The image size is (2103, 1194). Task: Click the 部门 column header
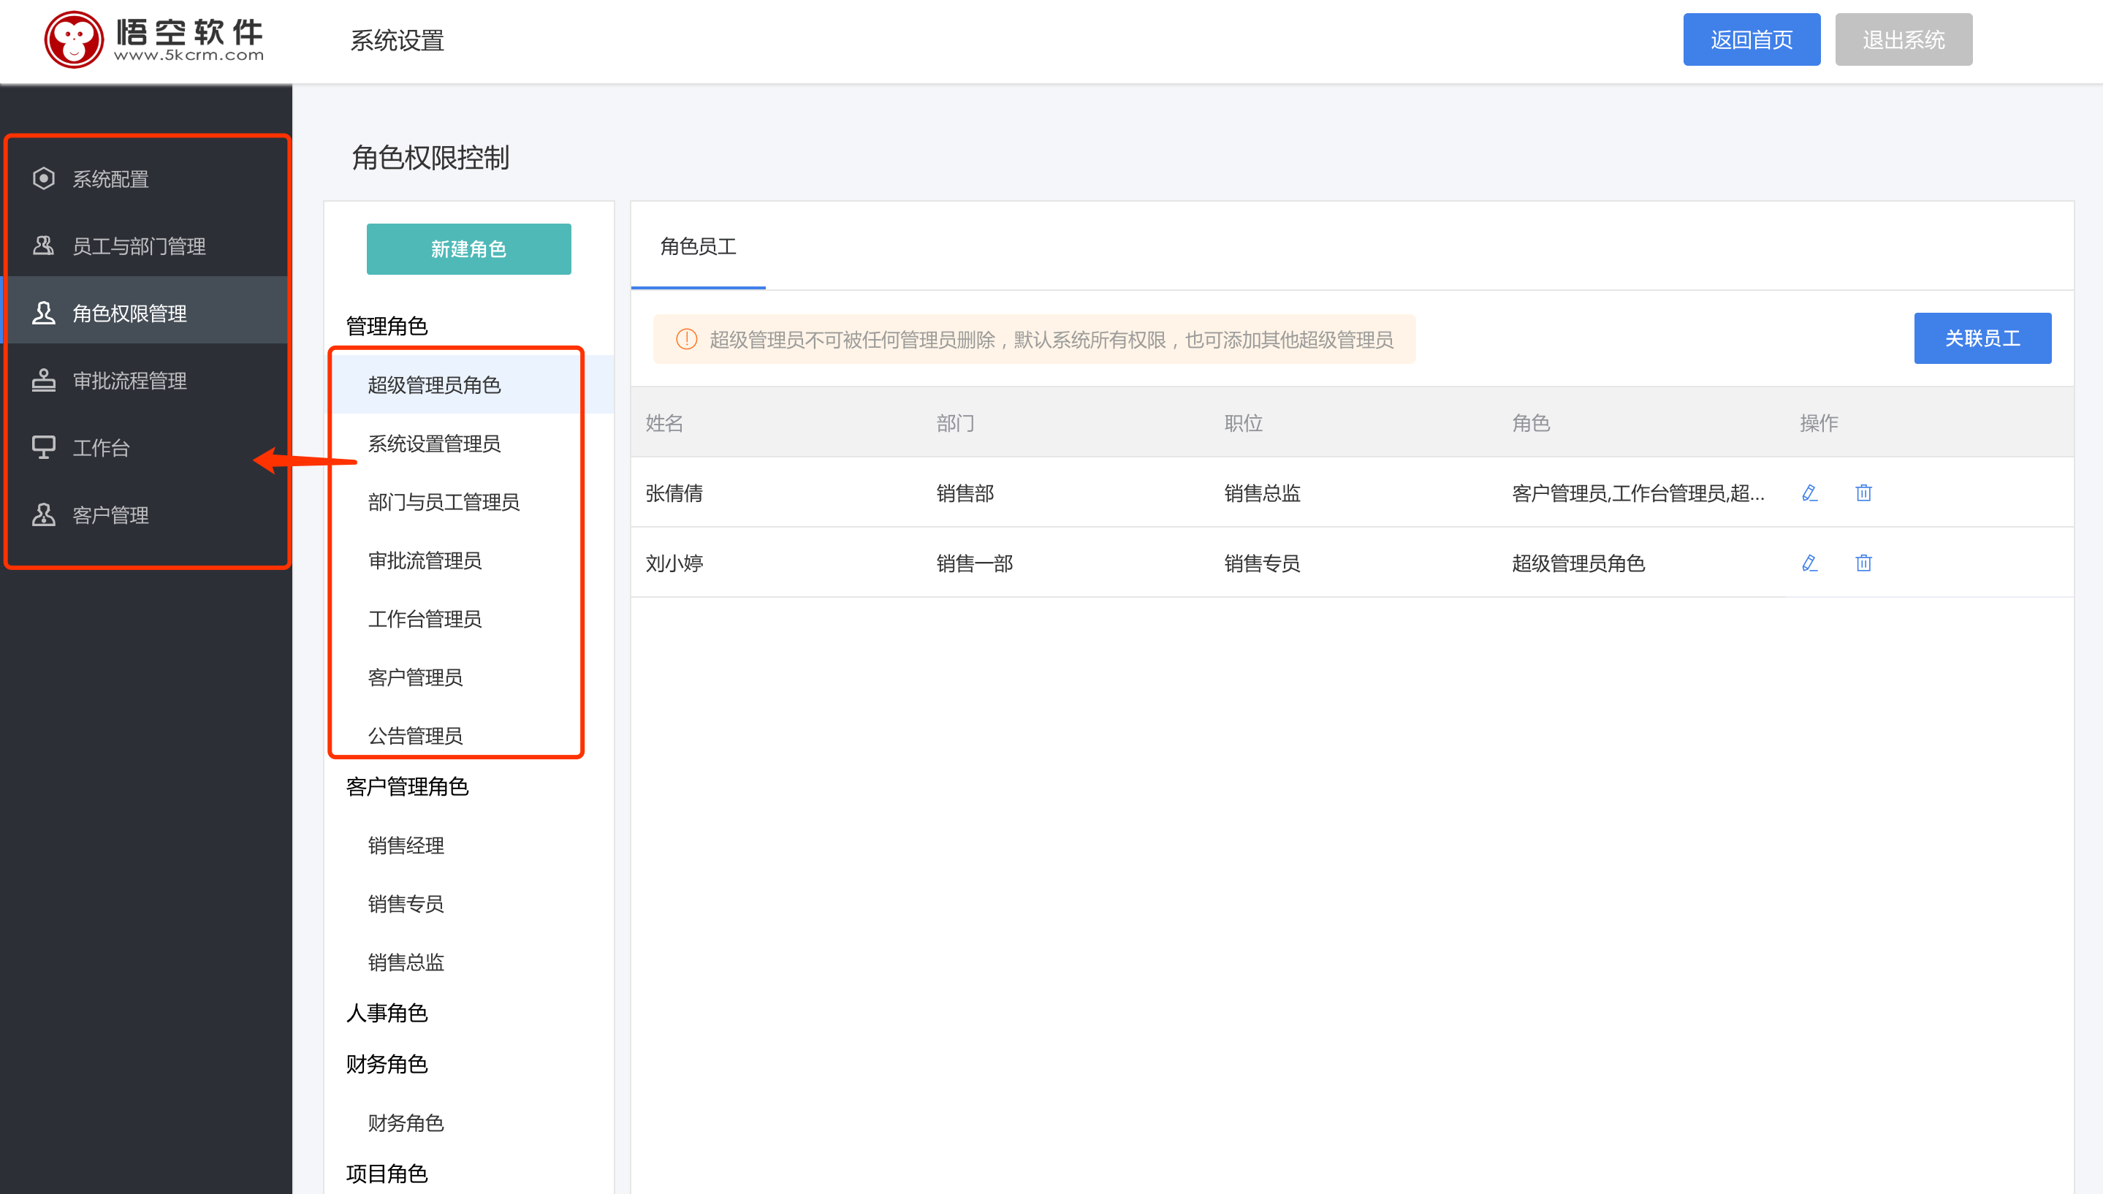[955, 423]
